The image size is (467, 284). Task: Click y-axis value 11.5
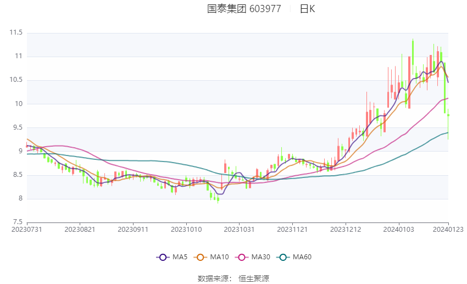(x=16, y=32)
